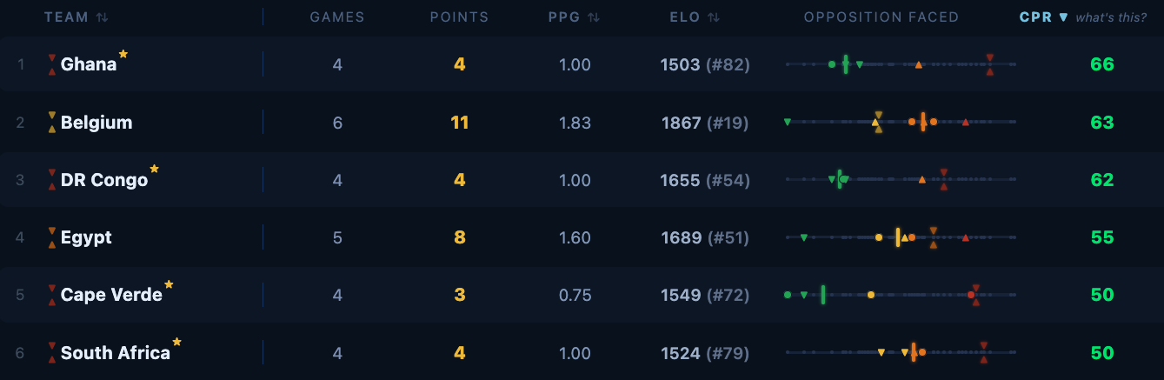Sort by ELO column arrows

713,17
